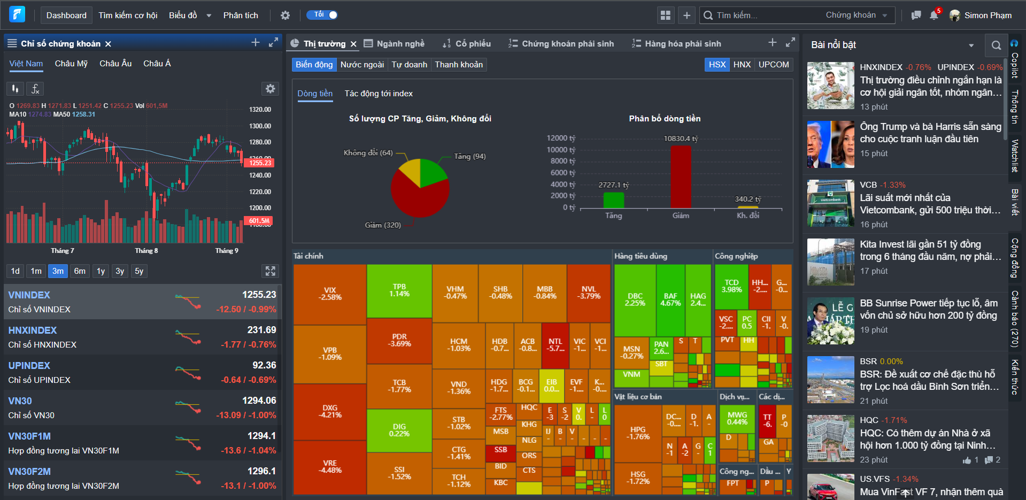Open the Bài nổi bật dropdown arrow
Screen dimensions: 1026x500
pos(971,45)
